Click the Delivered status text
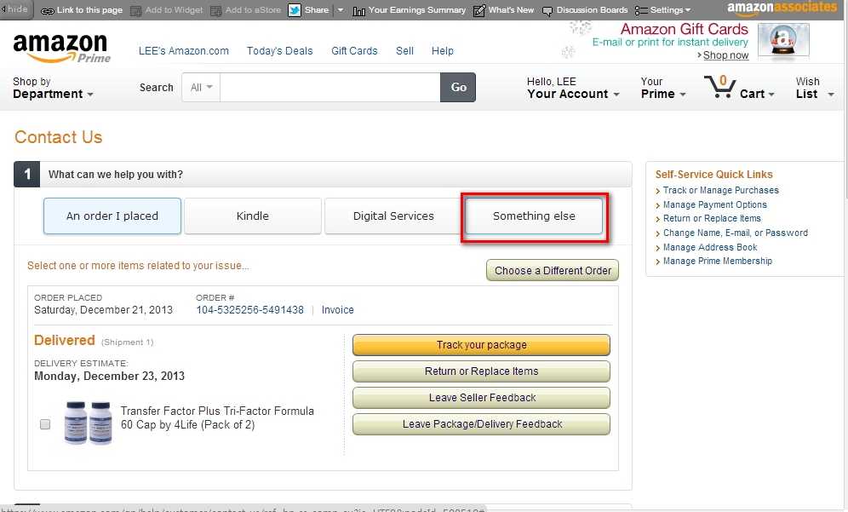Viewport: 848px width, 512px height. 65,340
